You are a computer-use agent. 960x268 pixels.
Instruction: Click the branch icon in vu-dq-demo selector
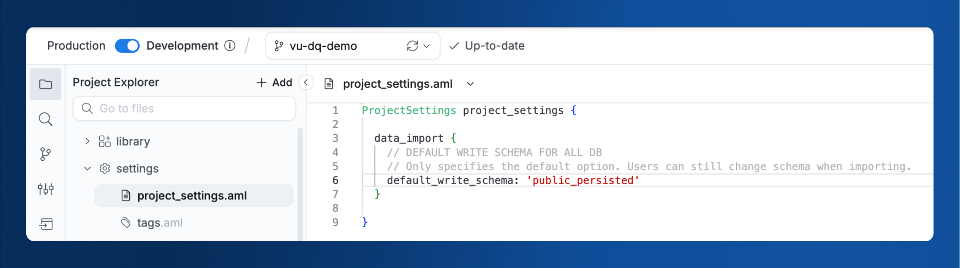point(279,46)
